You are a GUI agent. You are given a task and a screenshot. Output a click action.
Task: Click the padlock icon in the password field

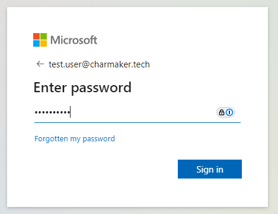point(222,112)
